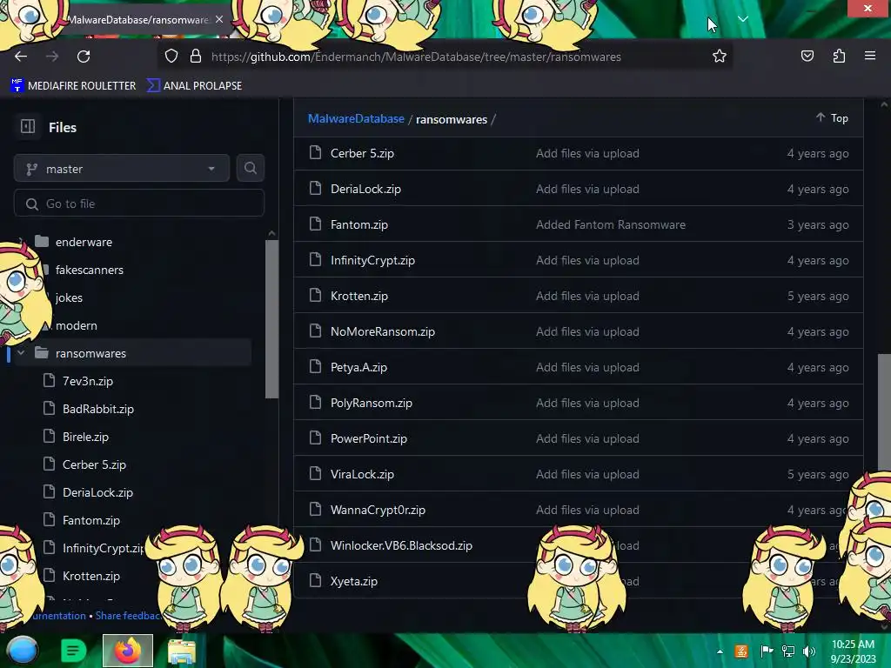The width and height of the screenshot is (891, 668).
Task: Open the tracking protection shield icon
Action: point(171,57)
